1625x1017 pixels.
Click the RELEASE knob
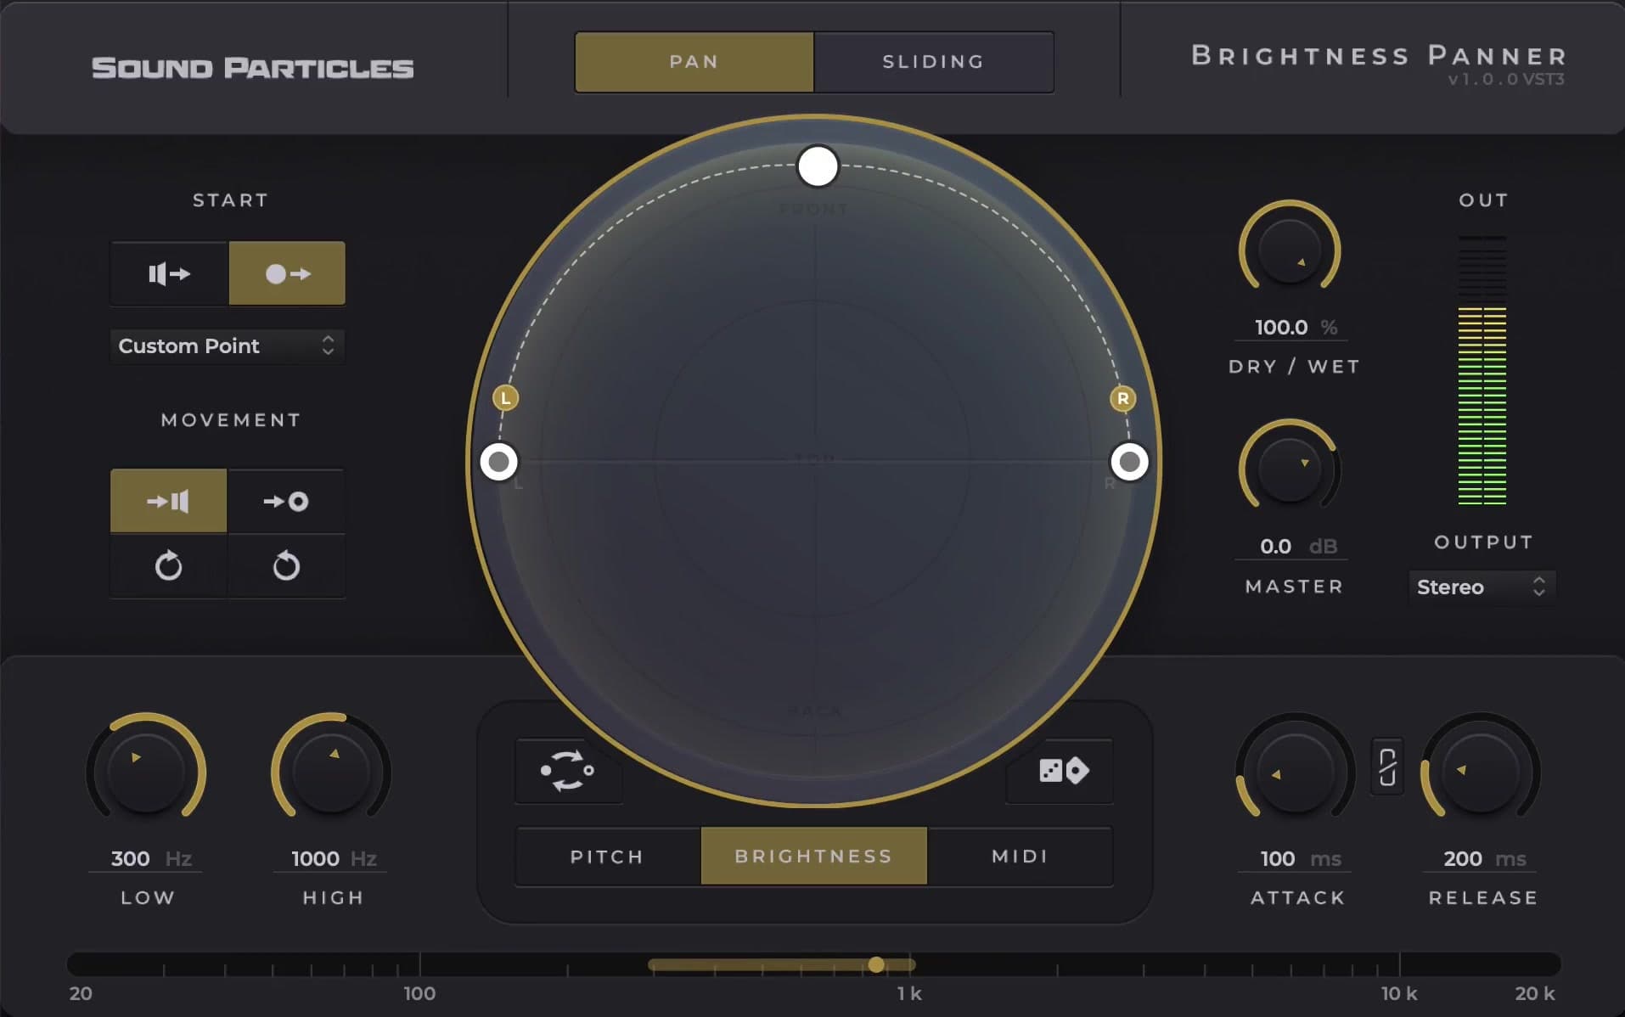[1481, 772]
